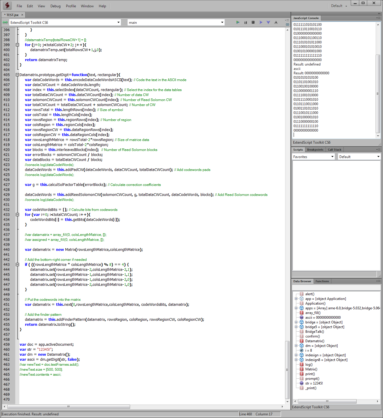Open the Help menu
Screen dimensions: 383x418
102,6
